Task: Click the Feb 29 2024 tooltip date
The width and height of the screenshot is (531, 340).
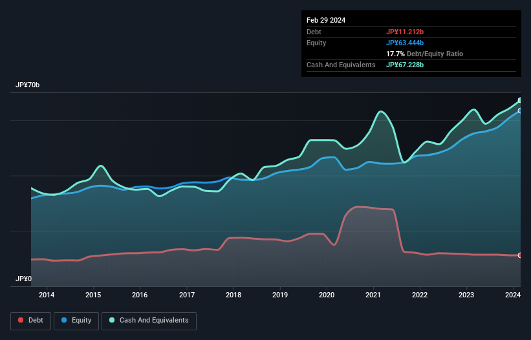Action: click(326, 20)
